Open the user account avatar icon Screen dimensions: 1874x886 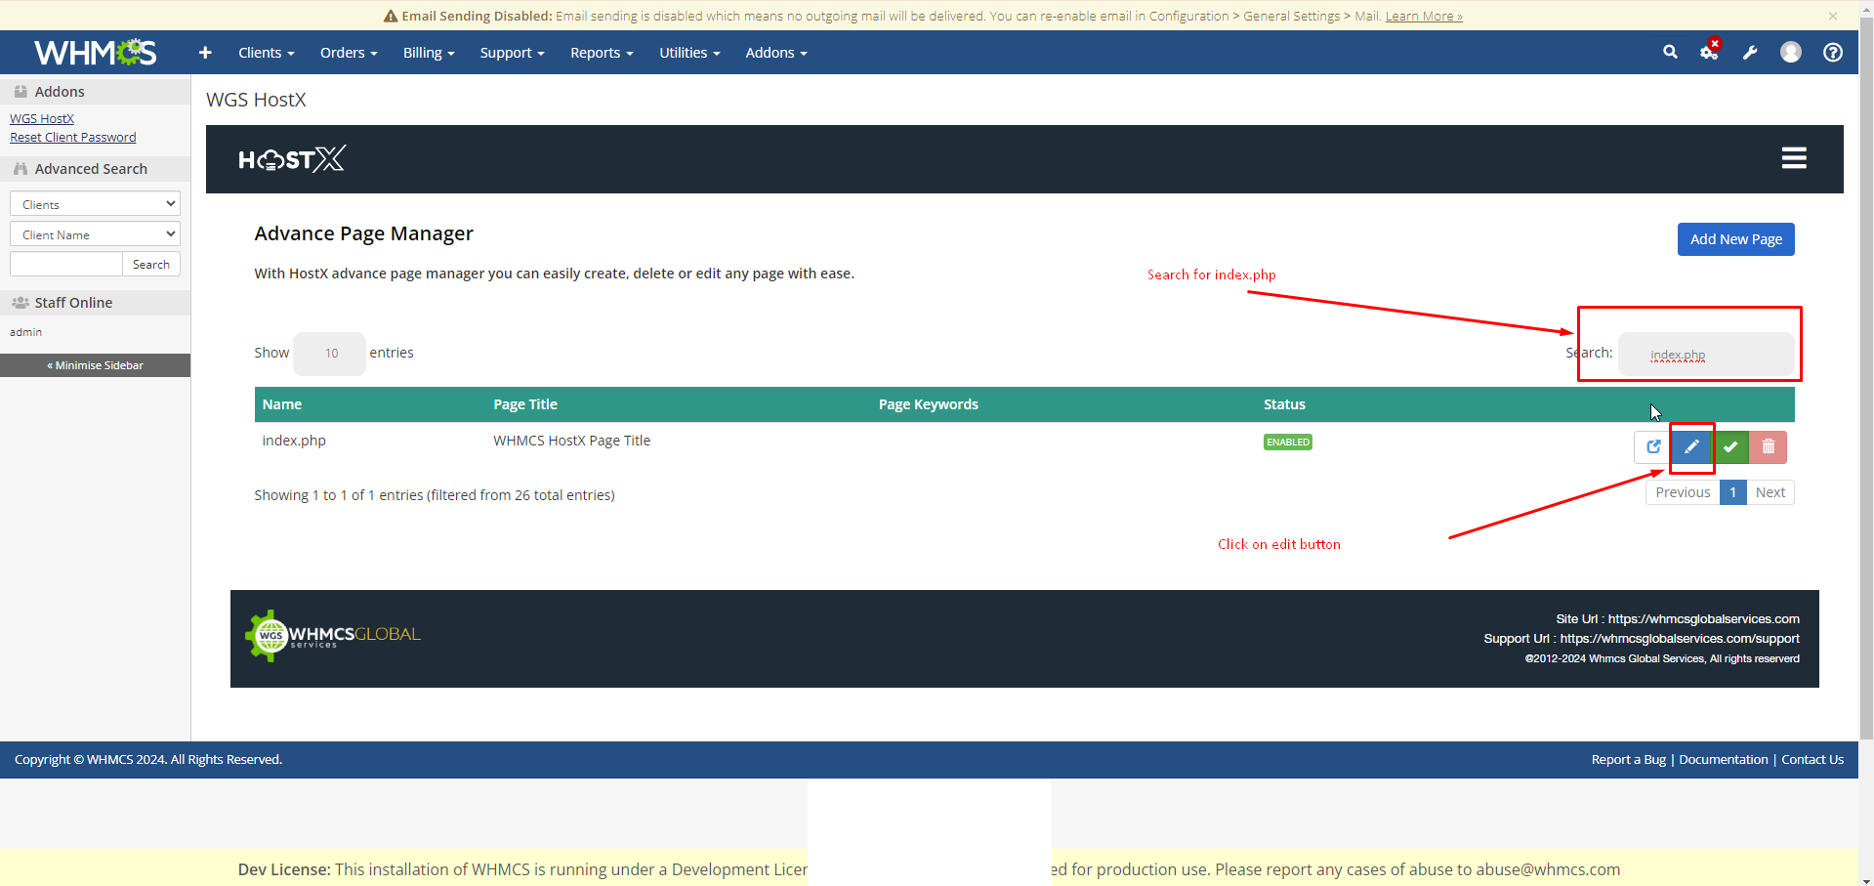click(1790, 53)
